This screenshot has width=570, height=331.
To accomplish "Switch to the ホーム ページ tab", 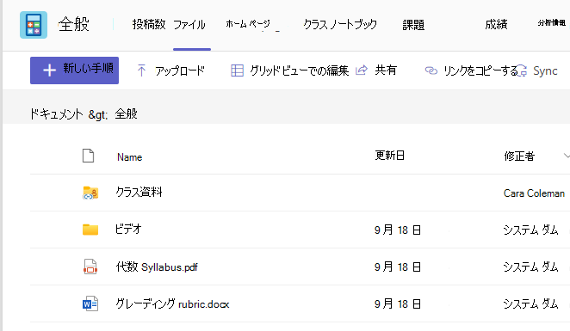I will coord(248,24).
